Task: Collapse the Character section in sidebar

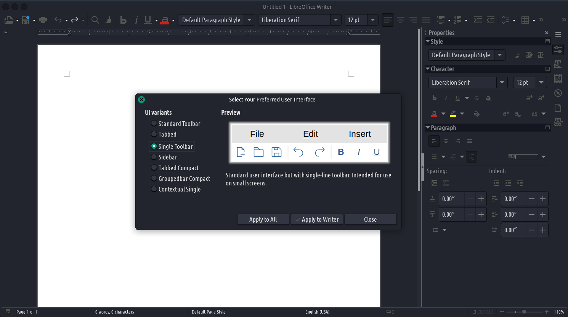Action: point(428,69)
